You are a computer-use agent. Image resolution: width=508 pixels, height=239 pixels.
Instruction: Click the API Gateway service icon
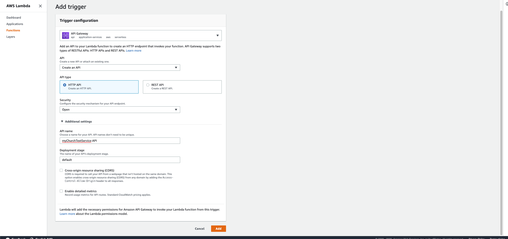[x=65, y=35]
